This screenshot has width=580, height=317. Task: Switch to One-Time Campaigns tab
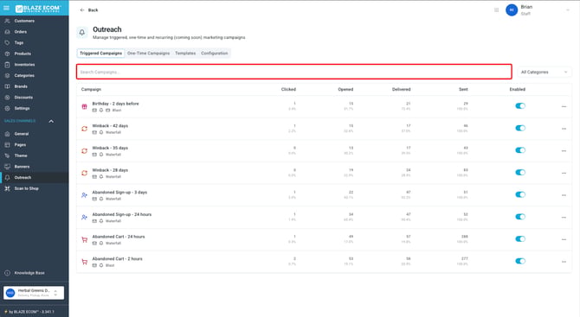tap(148, 54)
